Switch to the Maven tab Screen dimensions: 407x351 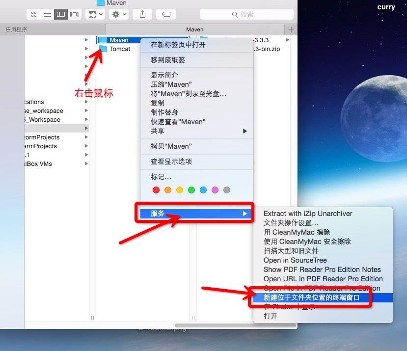pos(195,29)
